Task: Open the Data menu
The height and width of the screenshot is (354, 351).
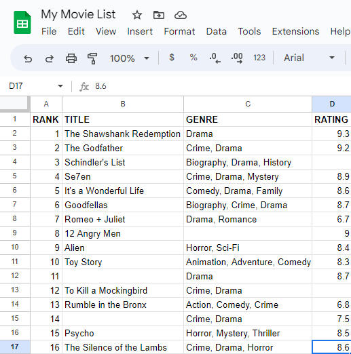Action: point(217,31)
